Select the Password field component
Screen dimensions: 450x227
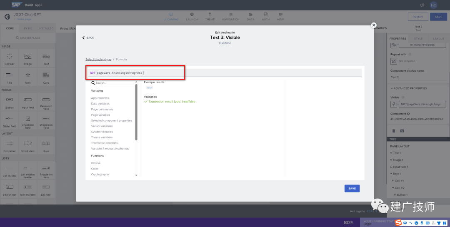point(46,102)
